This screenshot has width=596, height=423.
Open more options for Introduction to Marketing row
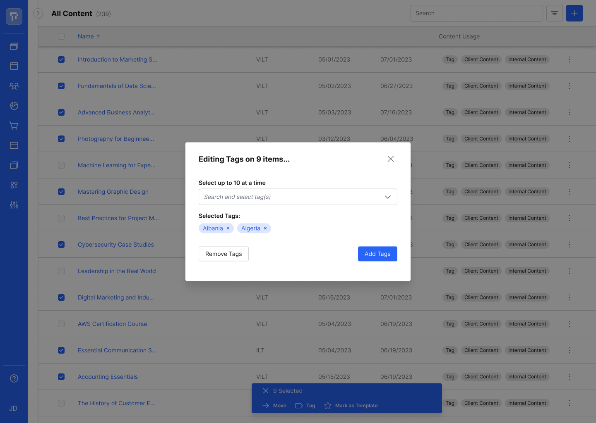point(570,59)
